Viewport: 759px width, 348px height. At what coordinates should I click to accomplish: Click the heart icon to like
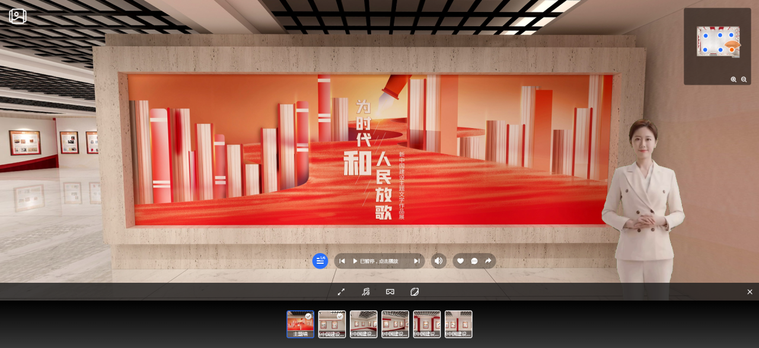tap(460, 261)
